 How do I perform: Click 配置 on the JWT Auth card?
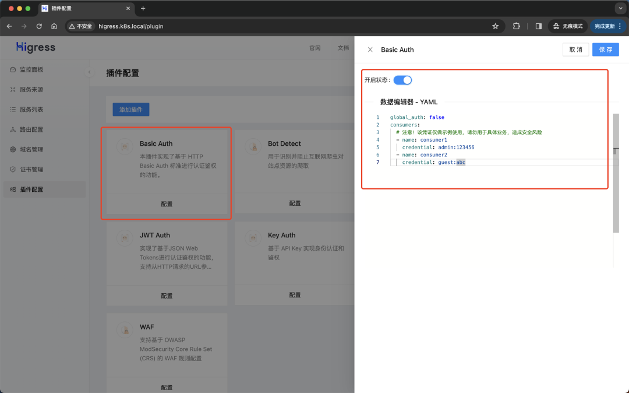click(167, 296)
